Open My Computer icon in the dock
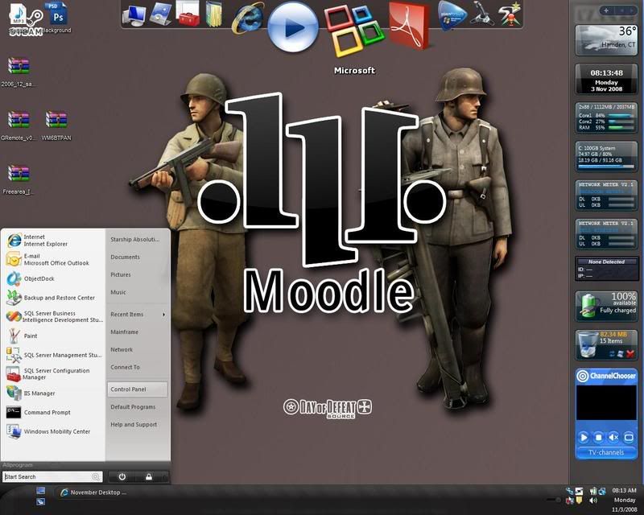The image size is (644, 515). [134, 15]
